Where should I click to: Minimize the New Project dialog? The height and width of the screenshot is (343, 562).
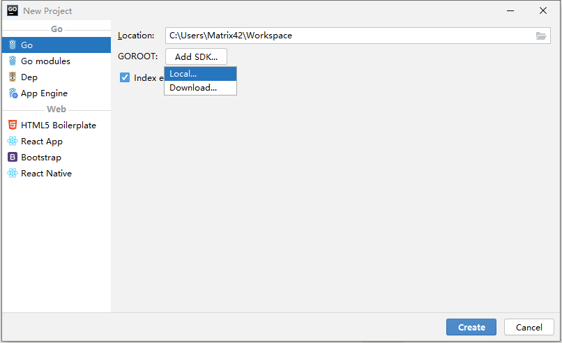click(510, 10)
